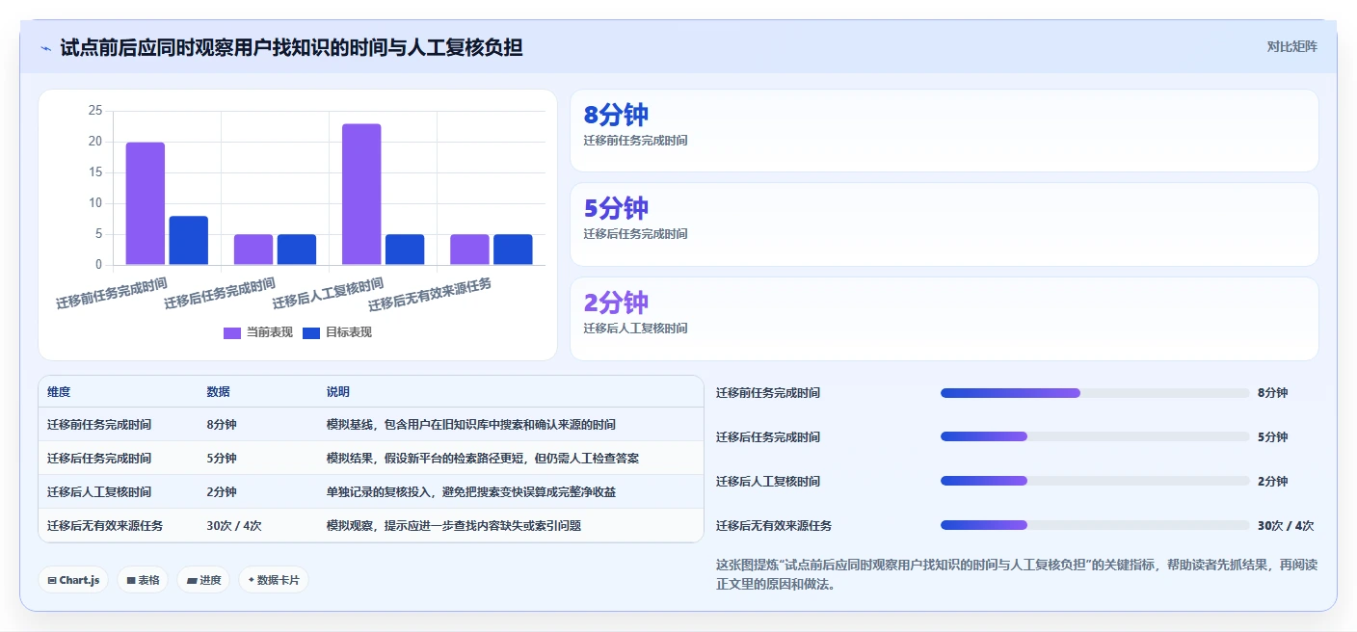
Task: Click the progress bar for 迁移前任务完成时间
Action: coord(1095,393)
